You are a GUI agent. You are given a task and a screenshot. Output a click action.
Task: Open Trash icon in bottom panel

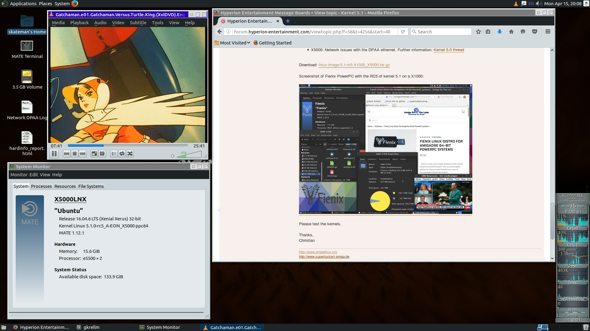coord(586,327)
